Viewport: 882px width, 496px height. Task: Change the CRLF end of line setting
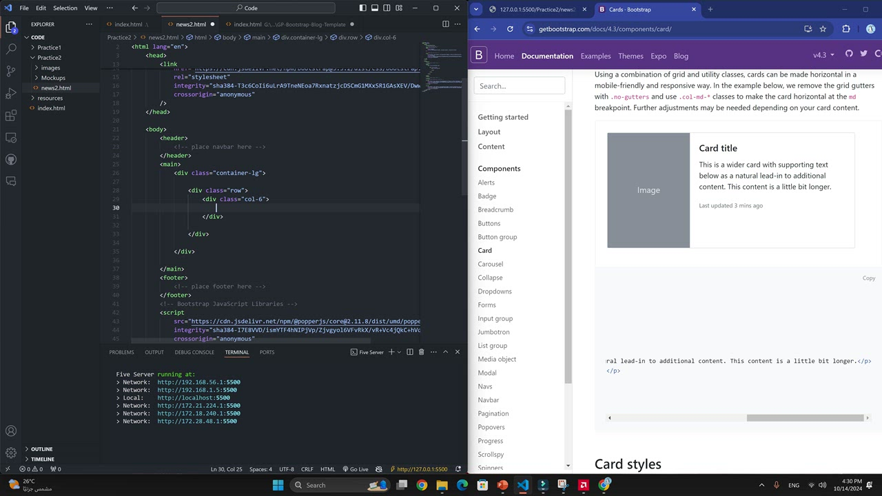[307, 469]
